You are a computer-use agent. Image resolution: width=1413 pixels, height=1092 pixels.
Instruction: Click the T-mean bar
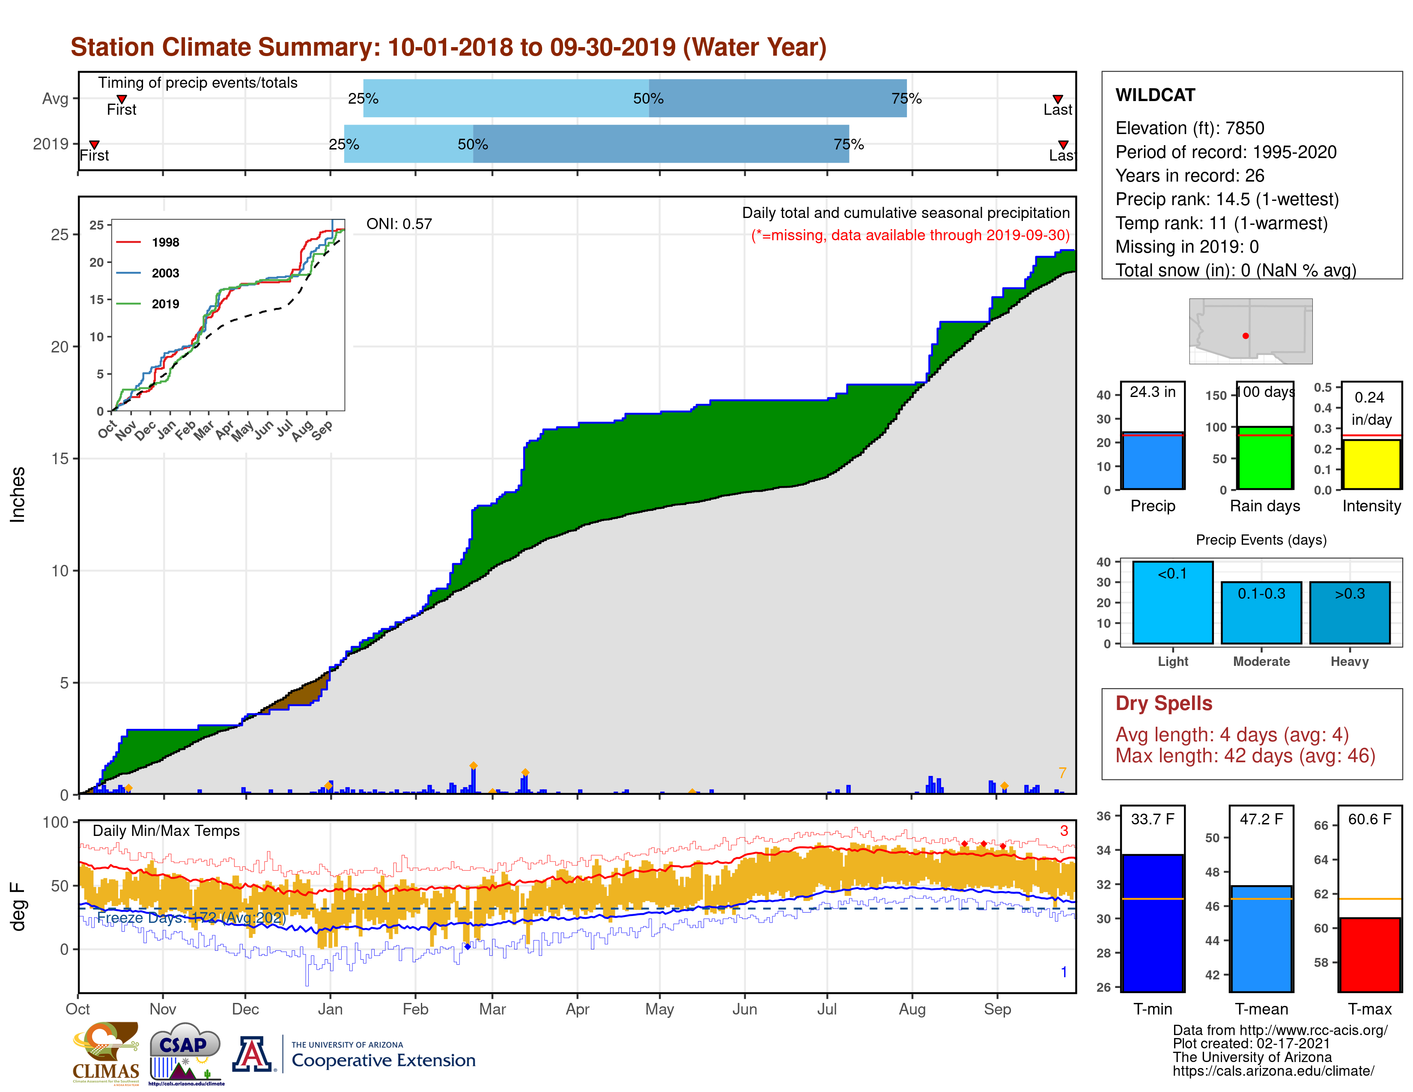(x=1261, y=939)
